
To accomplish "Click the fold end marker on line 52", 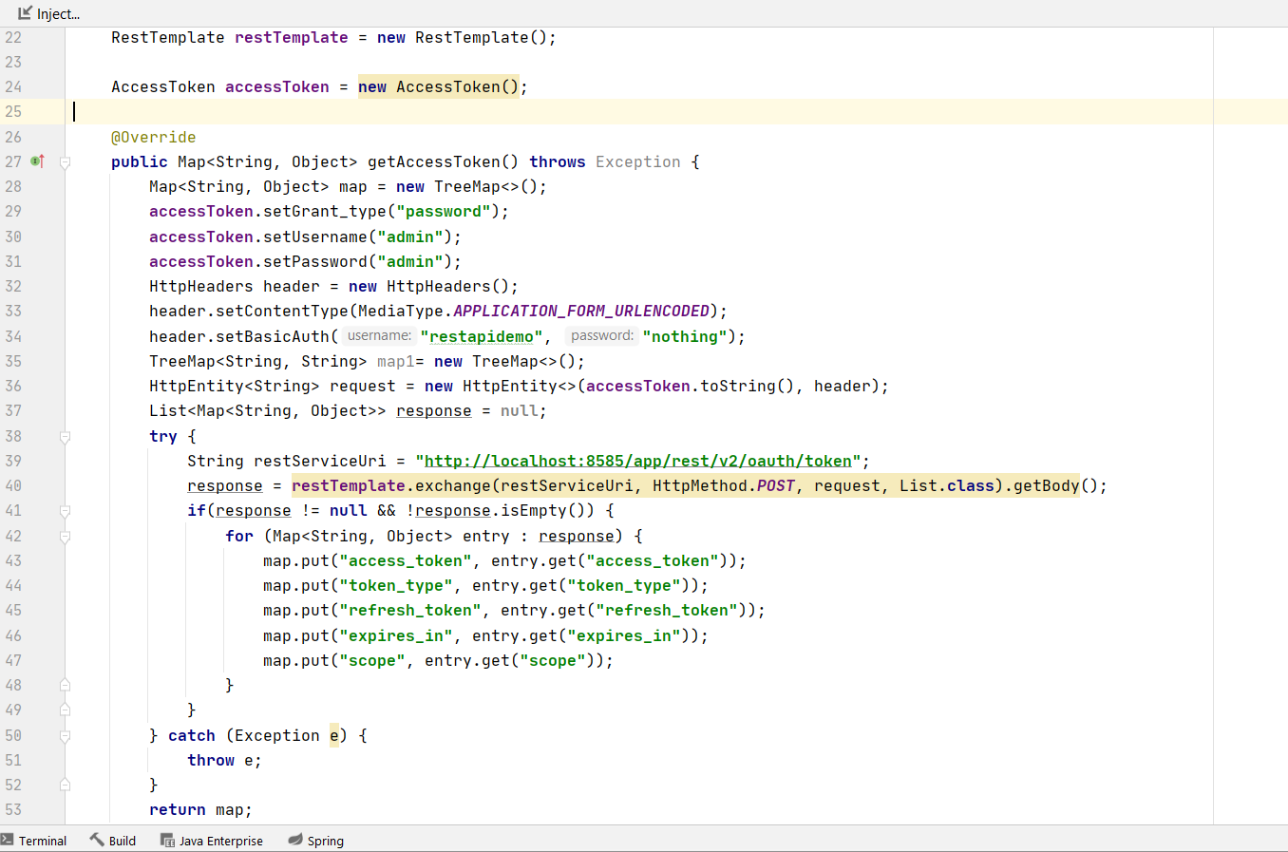I will 65,785.
